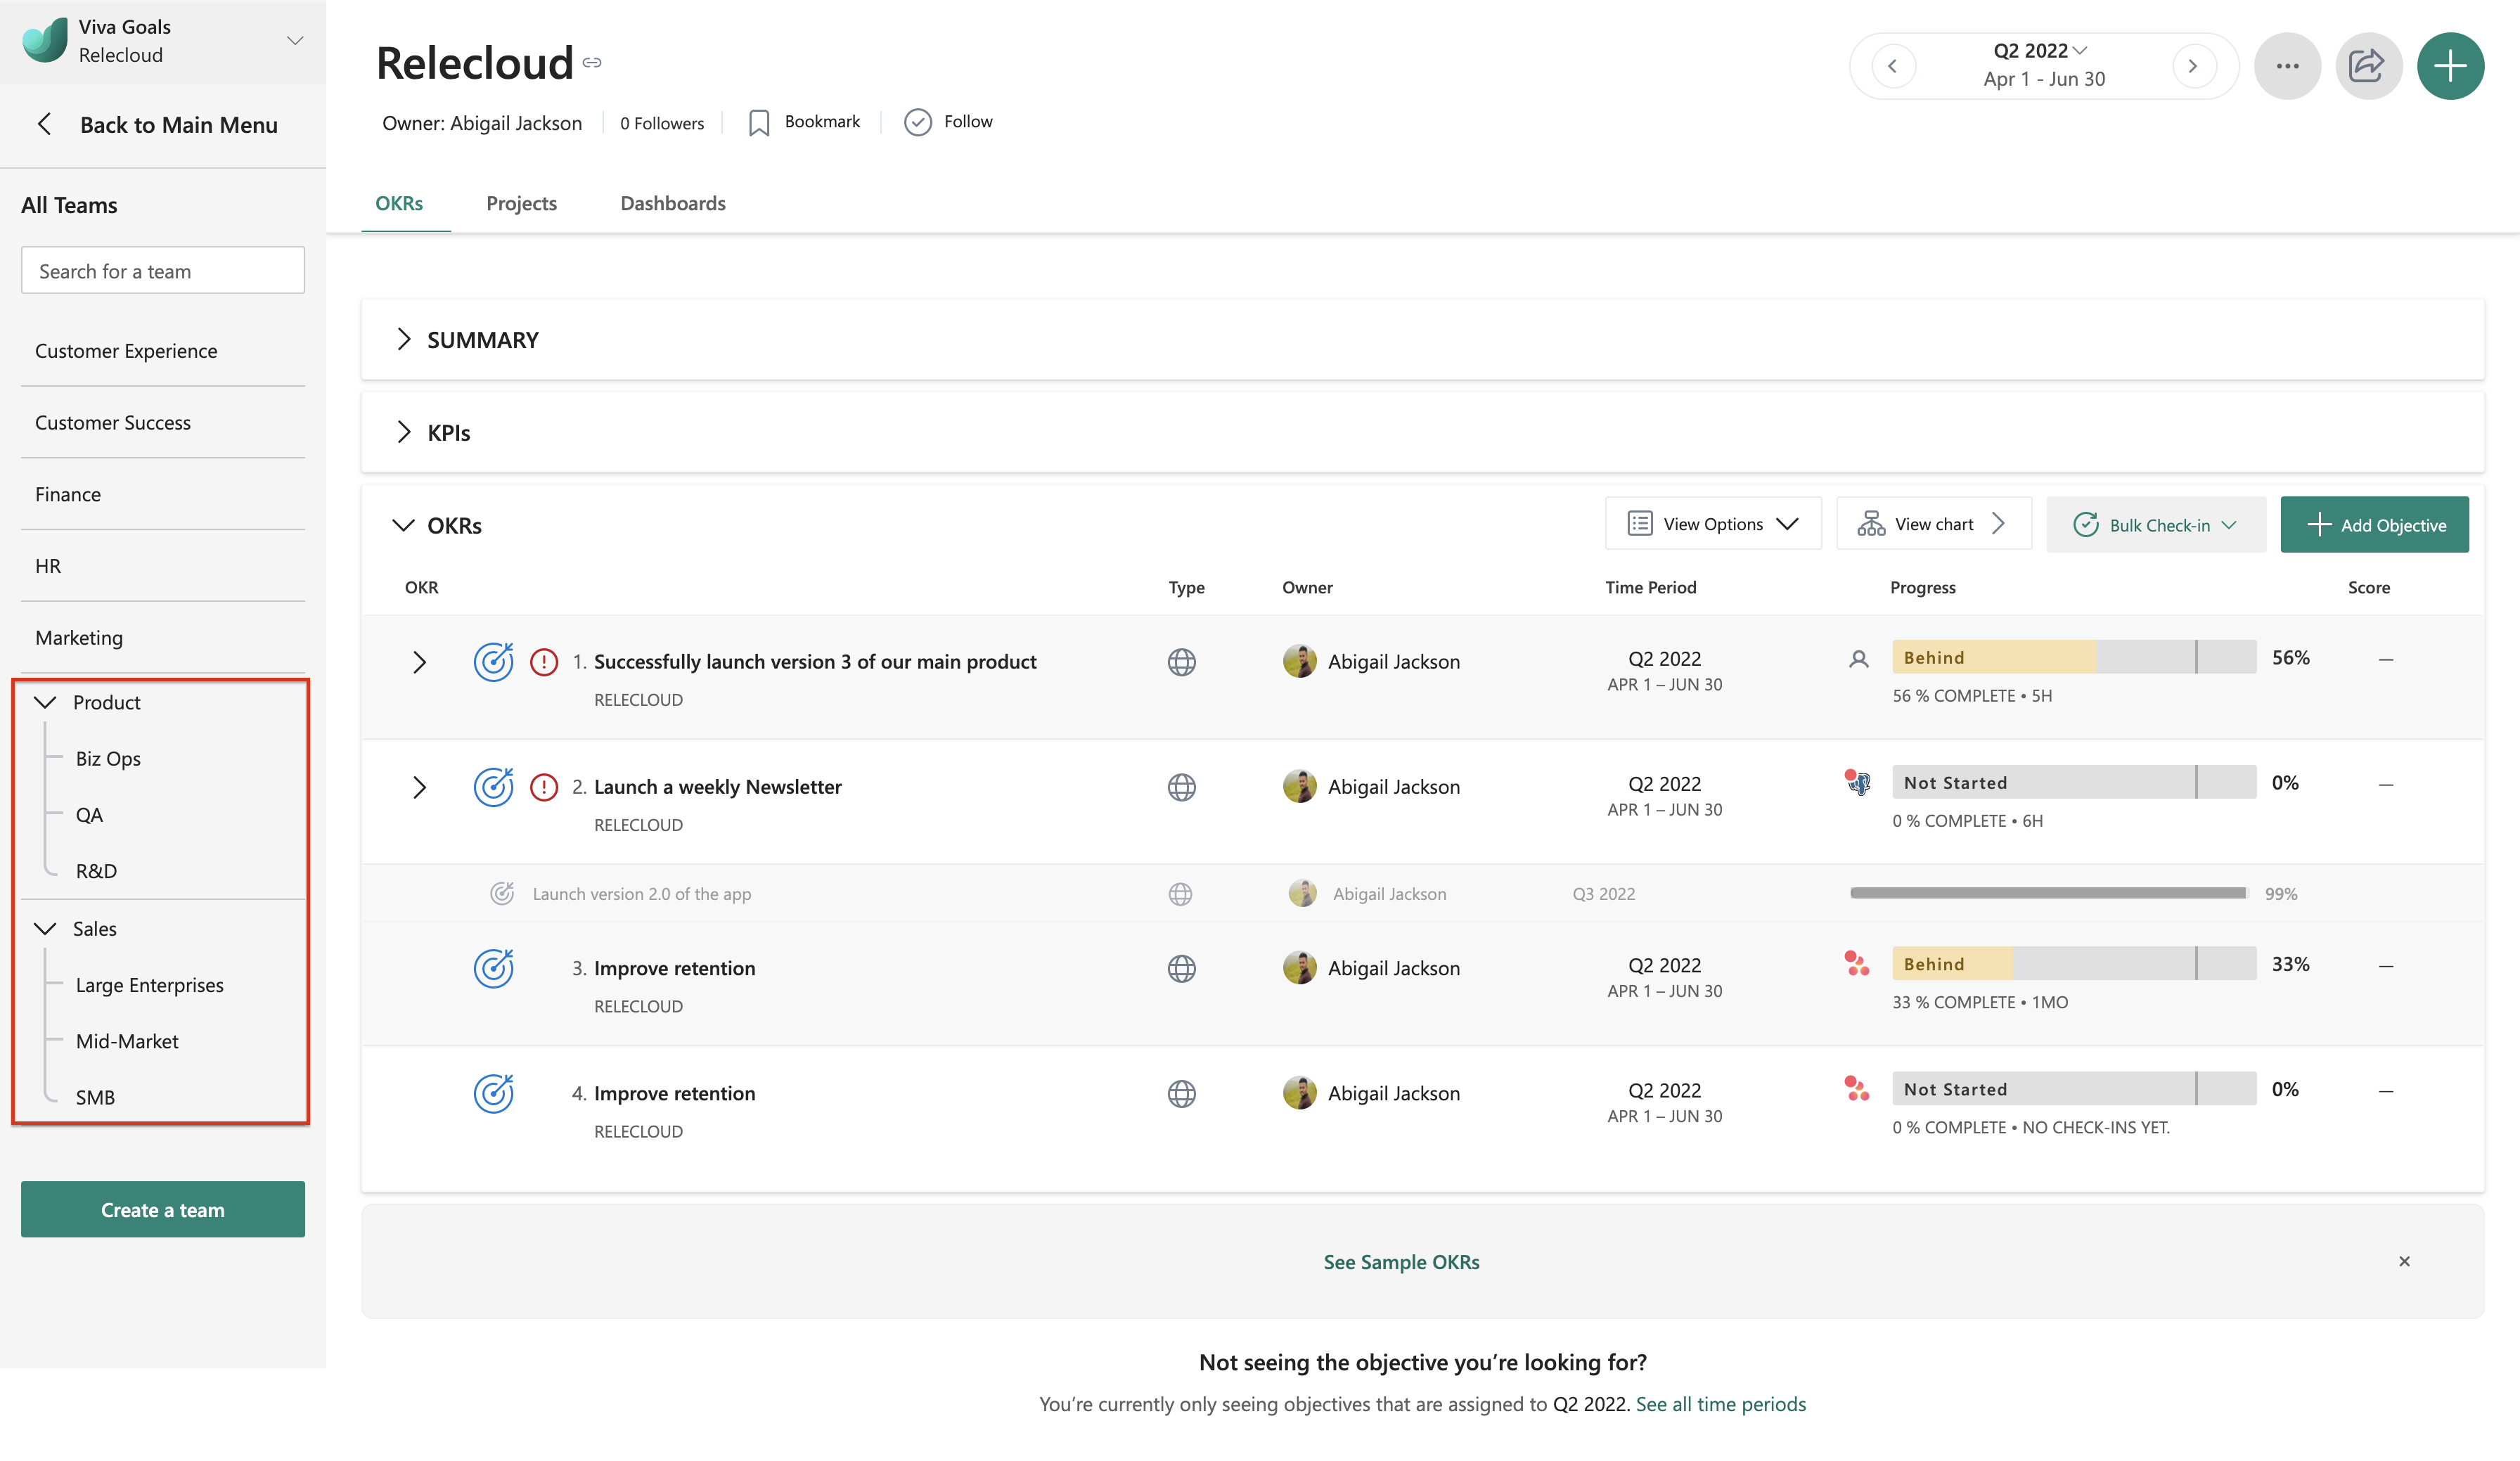Expand the weekly Newsletter objective row
2520x1461 pixels.
point(419,786)
